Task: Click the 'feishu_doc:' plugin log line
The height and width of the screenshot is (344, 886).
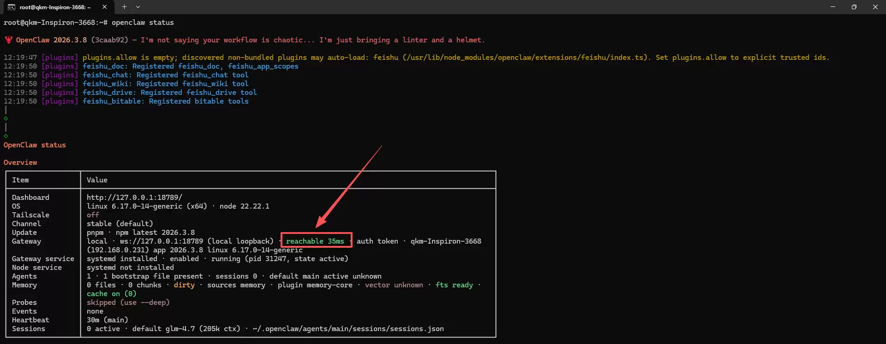Action: [x=151, y=66]
